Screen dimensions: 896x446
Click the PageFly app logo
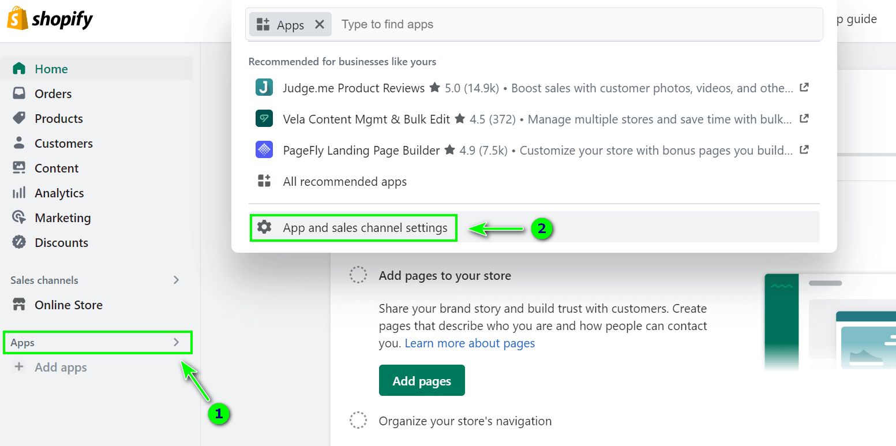tap(264, 150)
